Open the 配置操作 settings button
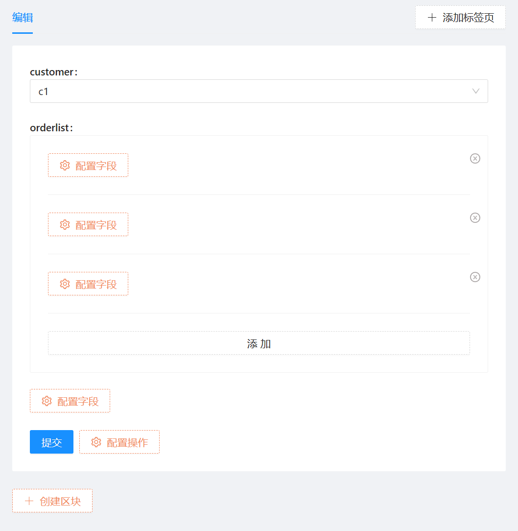The width and height of the screenshot is (518, 531). pyautogui.click(x=119, y=442)
